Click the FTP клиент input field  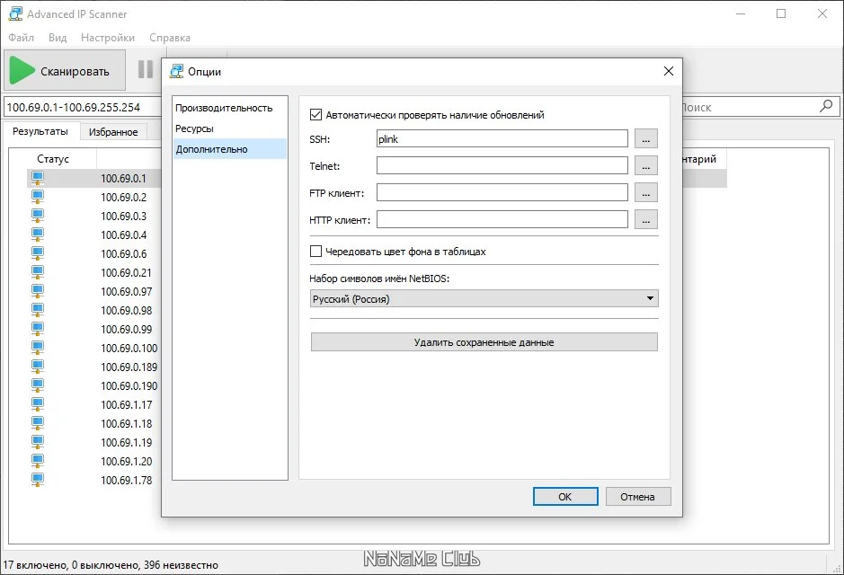tap(502, 192)
